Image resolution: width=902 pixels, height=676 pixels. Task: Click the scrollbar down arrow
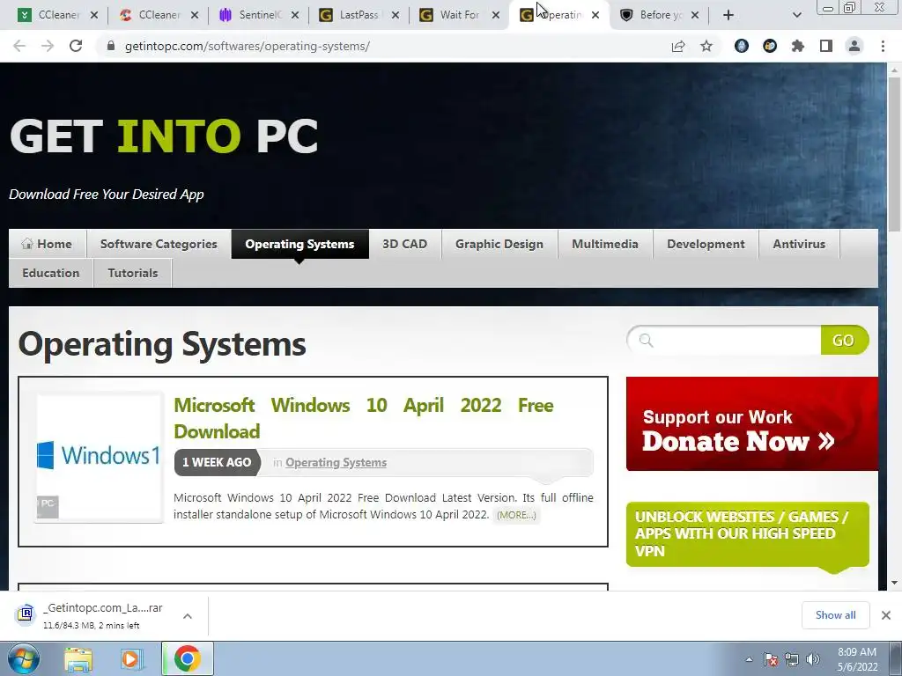894,583
